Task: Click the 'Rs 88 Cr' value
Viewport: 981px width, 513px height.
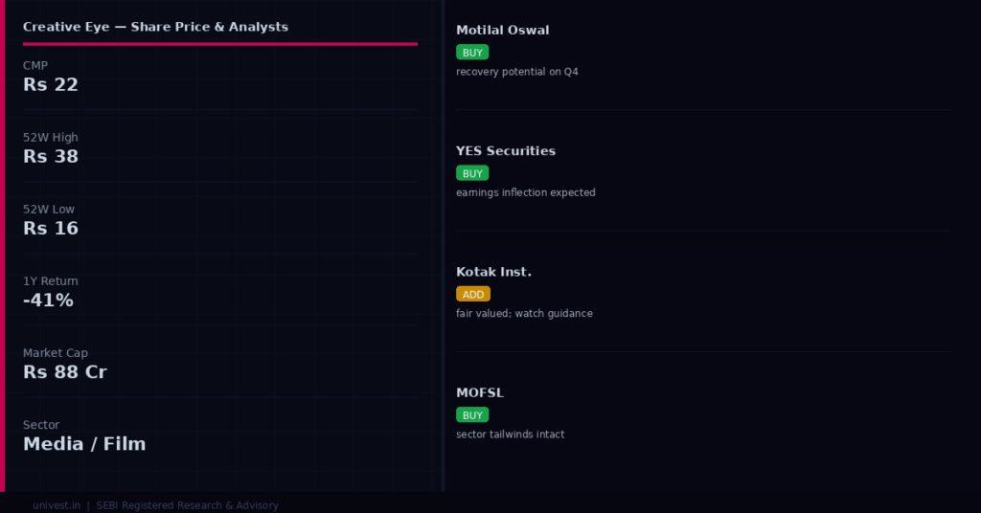Action: pos(65,371)
